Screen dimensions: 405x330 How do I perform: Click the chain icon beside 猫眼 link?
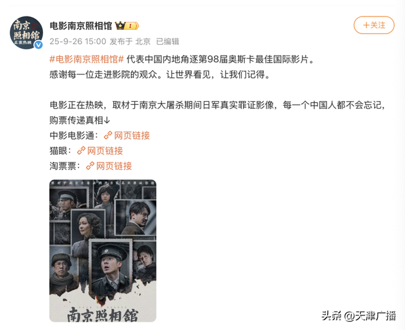[81, 150]
